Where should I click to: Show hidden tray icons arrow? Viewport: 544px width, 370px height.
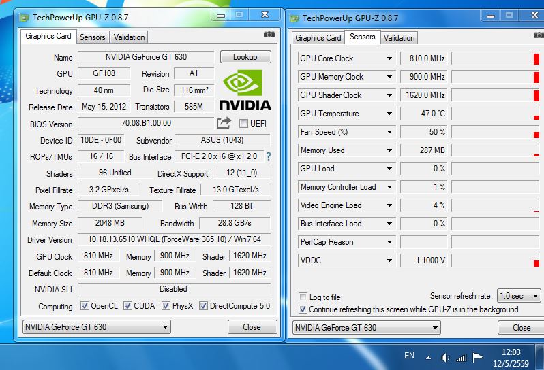pos(428,358)
